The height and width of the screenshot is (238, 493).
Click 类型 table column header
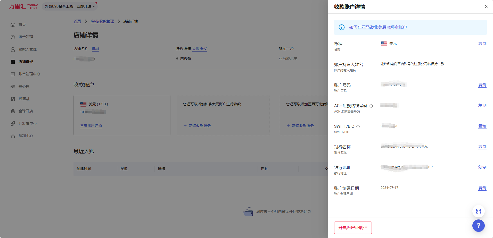124,169
